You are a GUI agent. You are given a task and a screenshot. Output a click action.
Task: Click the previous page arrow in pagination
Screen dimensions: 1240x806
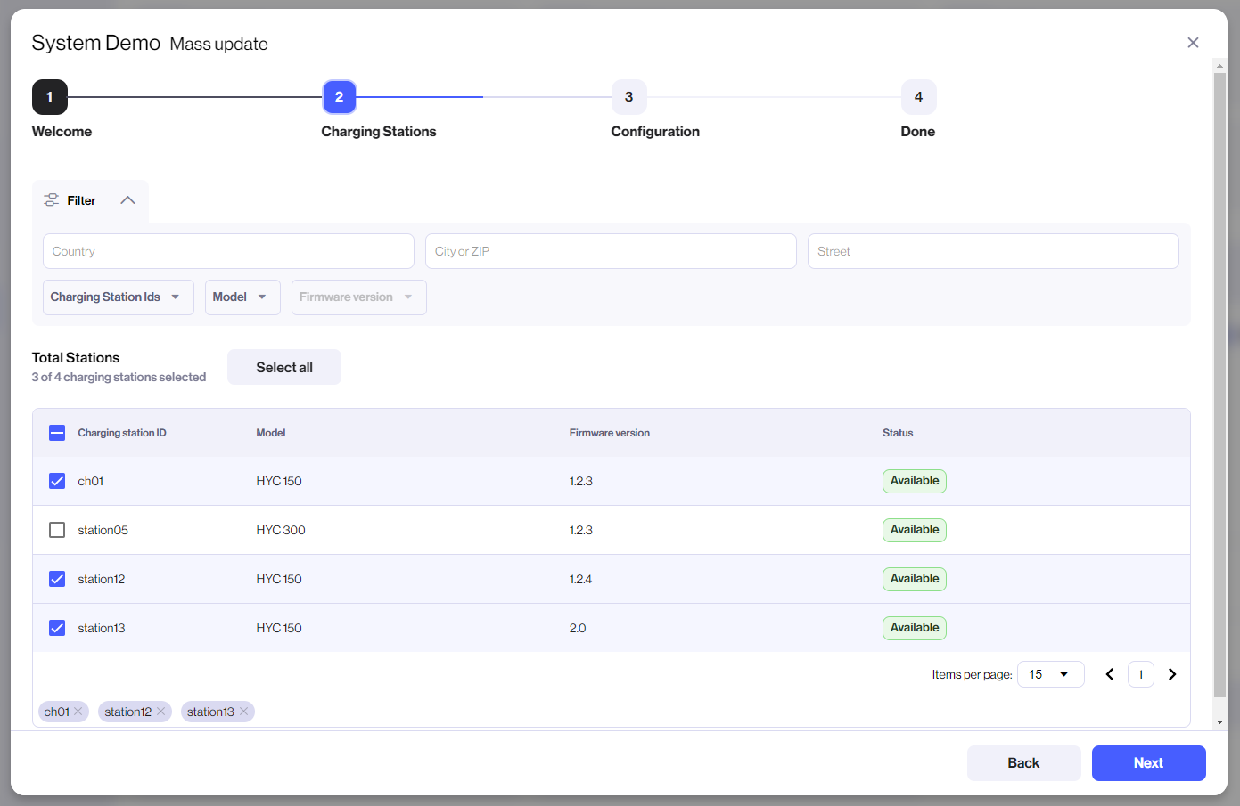tap(1110, 674)
